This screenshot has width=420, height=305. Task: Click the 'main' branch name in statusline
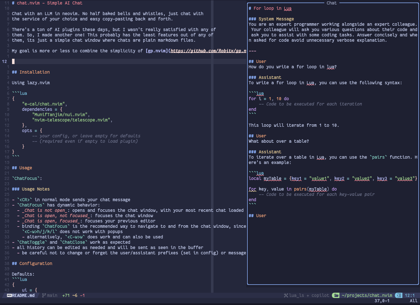coord(52,295)
